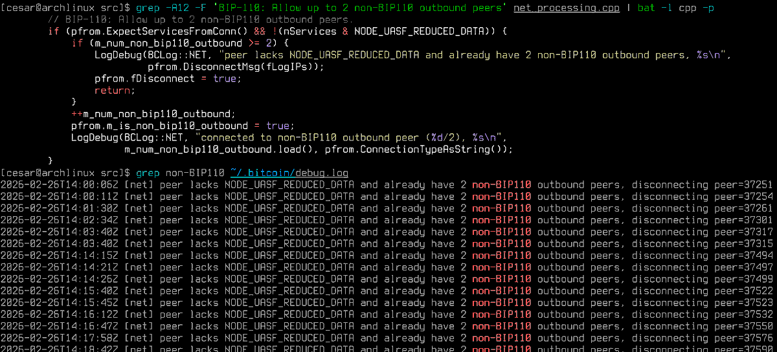Click 'peer=37494' in the log
The width and height of the screenshot is (777, 352).
743,255
